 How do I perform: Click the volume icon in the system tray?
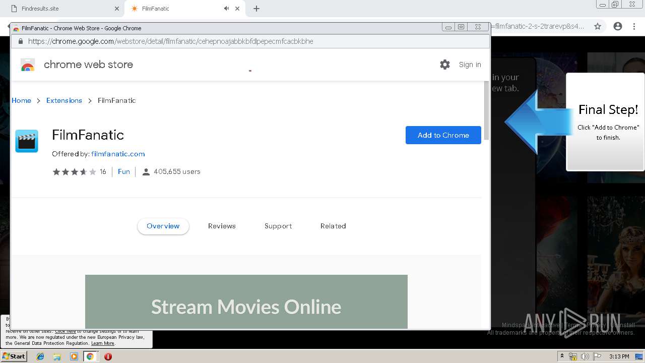pyautogui.click(x=585, y=356)
